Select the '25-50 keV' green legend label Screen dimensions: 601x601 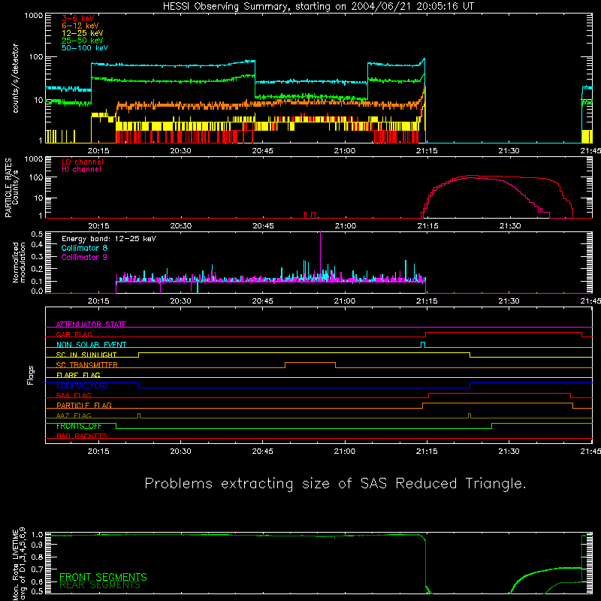pos(82,41)
